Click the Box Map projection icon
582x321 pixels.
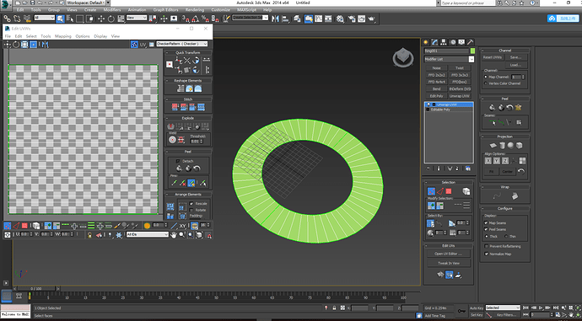[x=520, y=145]
